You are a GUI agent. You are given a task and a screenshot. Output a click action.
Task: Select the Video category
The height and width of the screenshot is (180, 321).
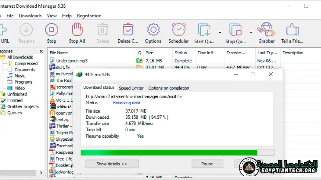coord(19,88)
